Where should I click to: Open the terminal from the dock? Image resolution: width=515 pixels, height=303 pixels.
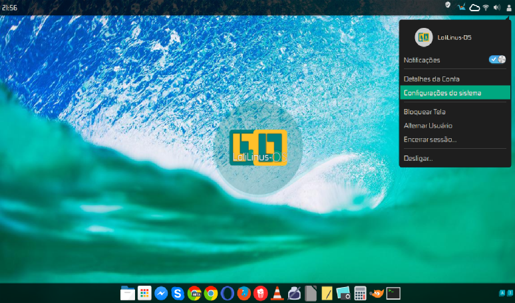click(x=393, y=294)
